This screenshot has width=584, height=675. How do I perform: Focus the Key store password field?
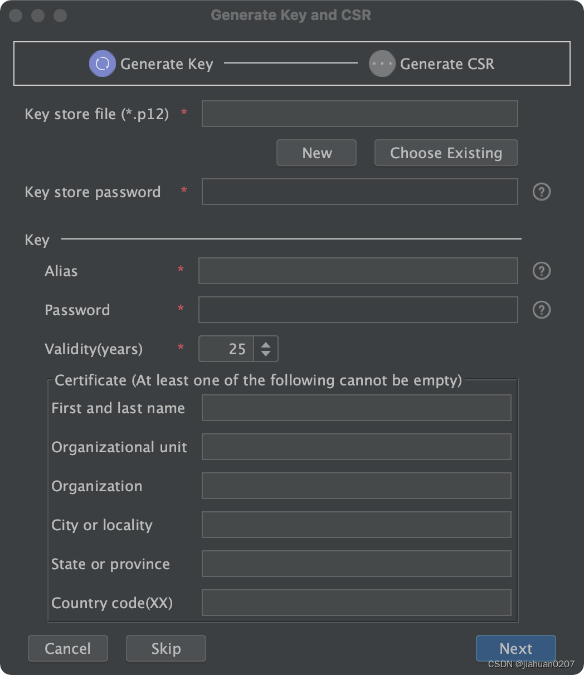click(x=360, y=192)
